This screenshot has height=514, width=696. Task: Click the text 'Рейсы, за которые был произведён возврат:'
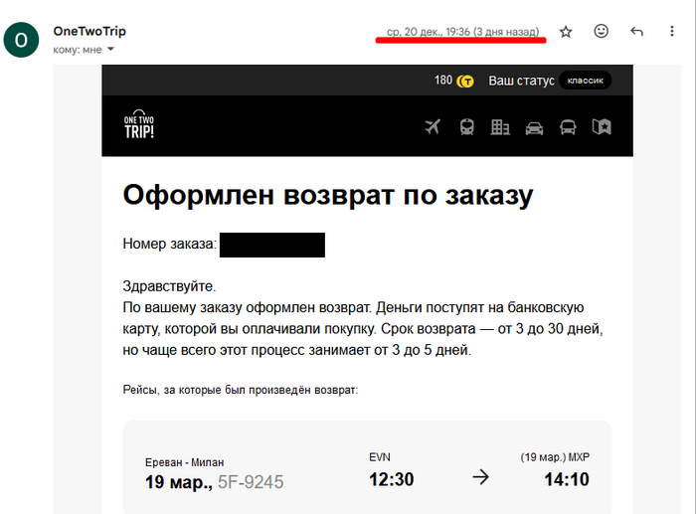click(x=241, y=390)
